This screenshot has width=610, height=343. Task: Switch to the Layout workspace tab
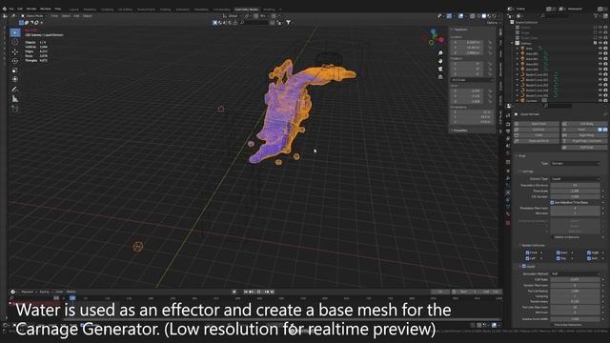tap(74, 10)
